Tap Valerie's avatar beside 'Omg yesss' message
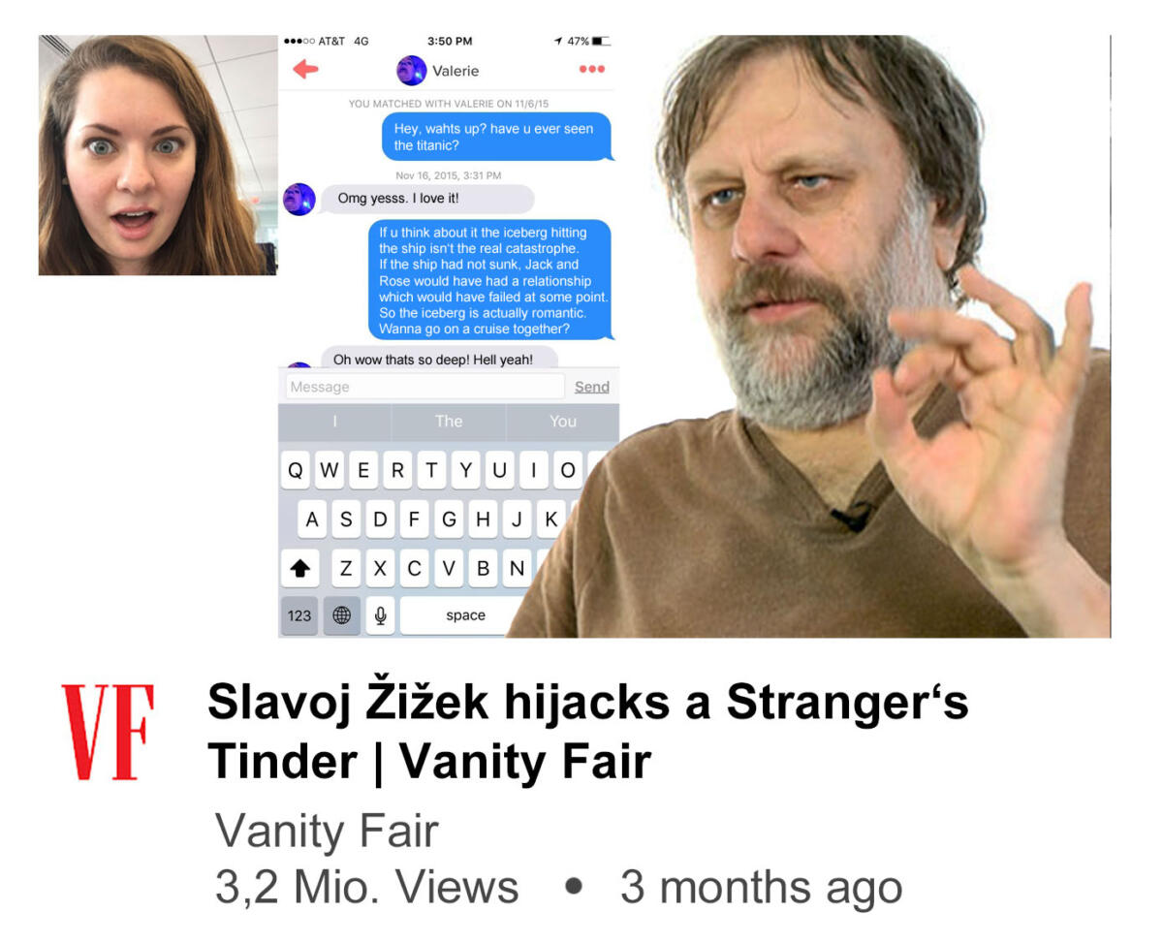Viewport: 1163px width, 943px height. pos(299,199)
